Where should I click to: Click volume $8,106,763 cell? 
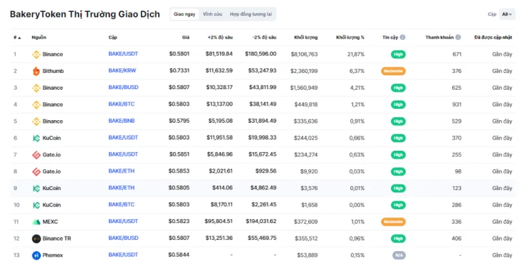coord(304,54)
